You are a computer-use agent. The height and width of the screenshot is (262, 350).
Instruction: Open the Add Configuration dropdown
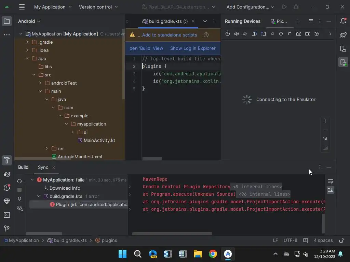pos(250,7)
